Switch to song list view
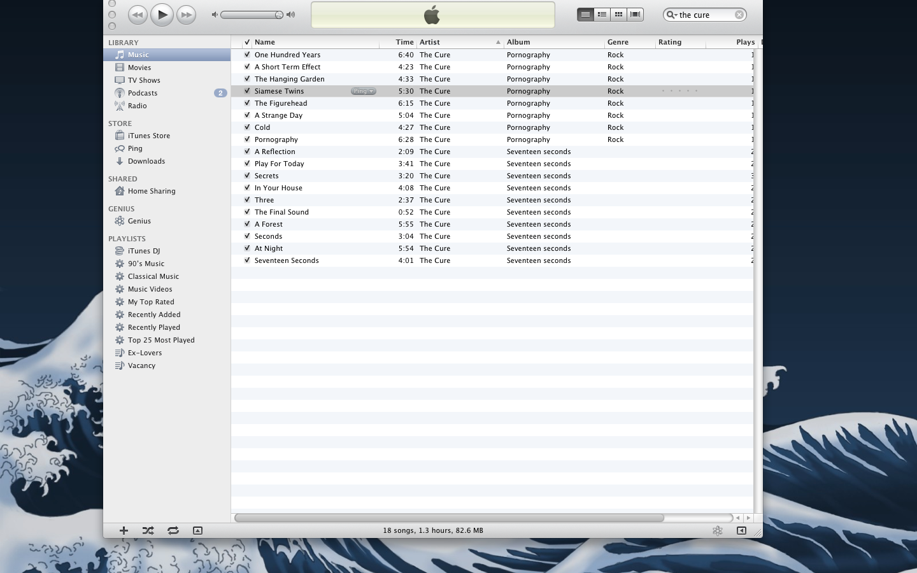 click(x=585, y=15)
